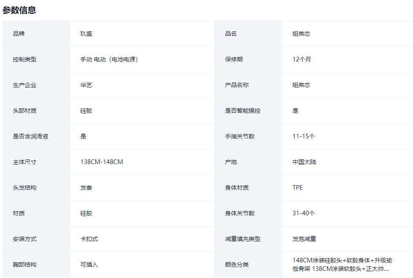413x278 pixels.
Task: Click the 身体材质 value TPE
Action: [x=298, y=188]
